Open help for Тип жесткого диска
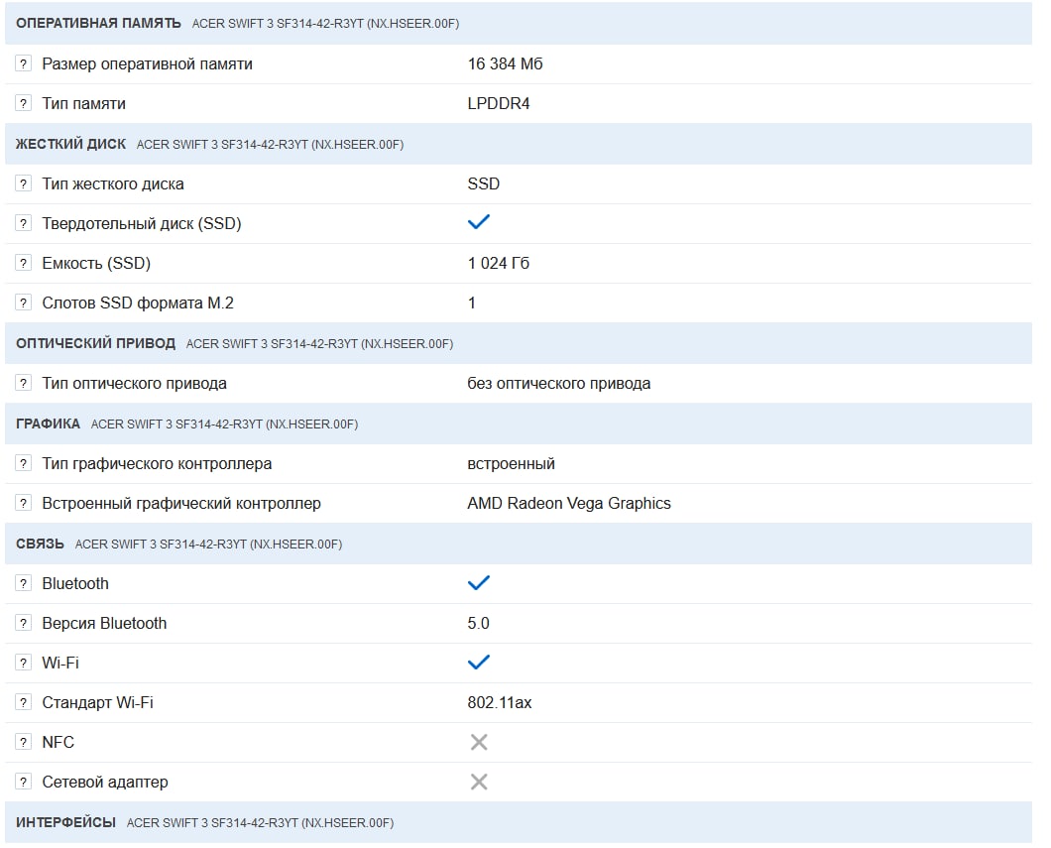This screenshot has width=1051, height=848. coord(24,183)
